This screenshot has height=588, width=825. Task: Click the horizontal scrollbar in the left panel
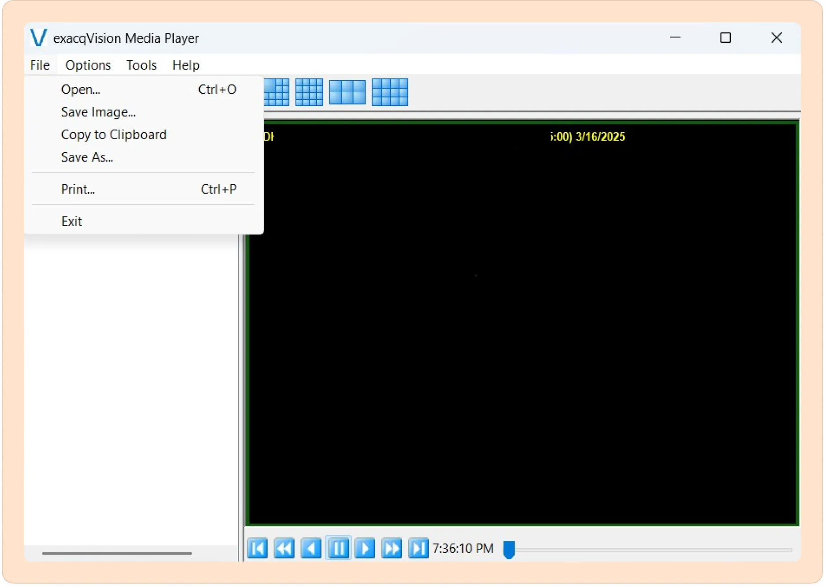[117, 554]
